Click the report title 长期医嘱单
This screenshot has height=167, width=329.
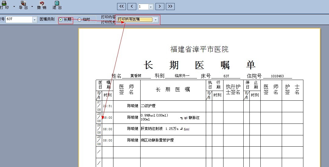199,65
